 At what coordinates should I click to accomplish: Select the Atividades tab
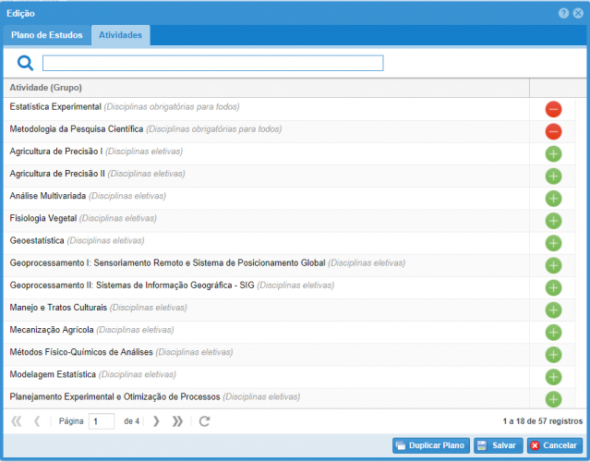(121, 35)
